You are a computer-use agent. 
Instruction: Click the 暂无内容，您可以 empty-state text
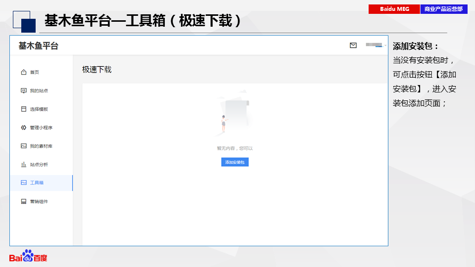(x=235, y=148)
